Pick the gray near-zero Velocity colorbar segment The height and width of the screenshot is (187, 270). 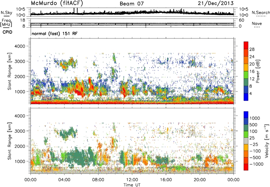point(246,141)
